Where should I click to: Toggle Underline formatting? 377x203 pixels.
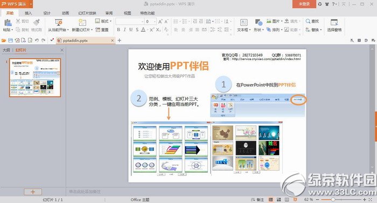click(x=131, y=30)
